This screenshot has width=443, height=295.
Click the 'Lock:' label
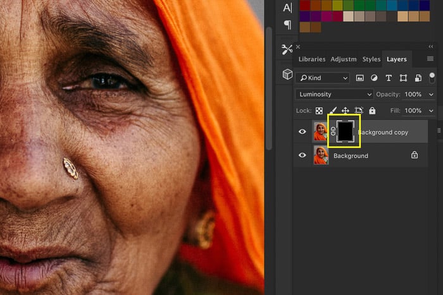pyautogui.click(x=303, y=111)
